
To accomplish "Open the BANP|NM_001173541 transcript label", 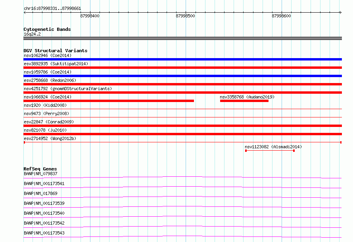I will tap(44, 183).
